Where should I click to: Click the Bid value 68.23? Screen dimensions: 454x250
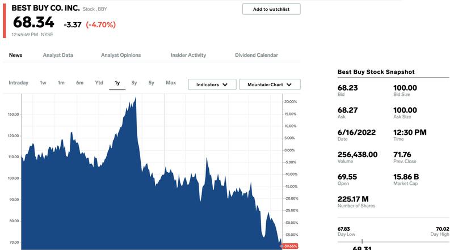click(x=348, y=88)
